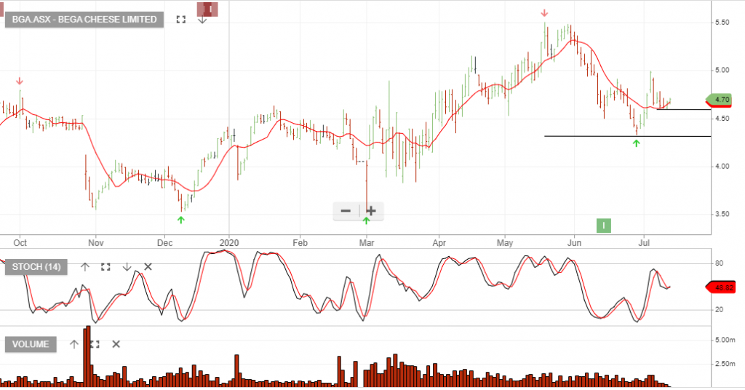Click the 4.50 price axis label
Image resolution: width=745 pixels, height=390 pixels.
[722, 119]
